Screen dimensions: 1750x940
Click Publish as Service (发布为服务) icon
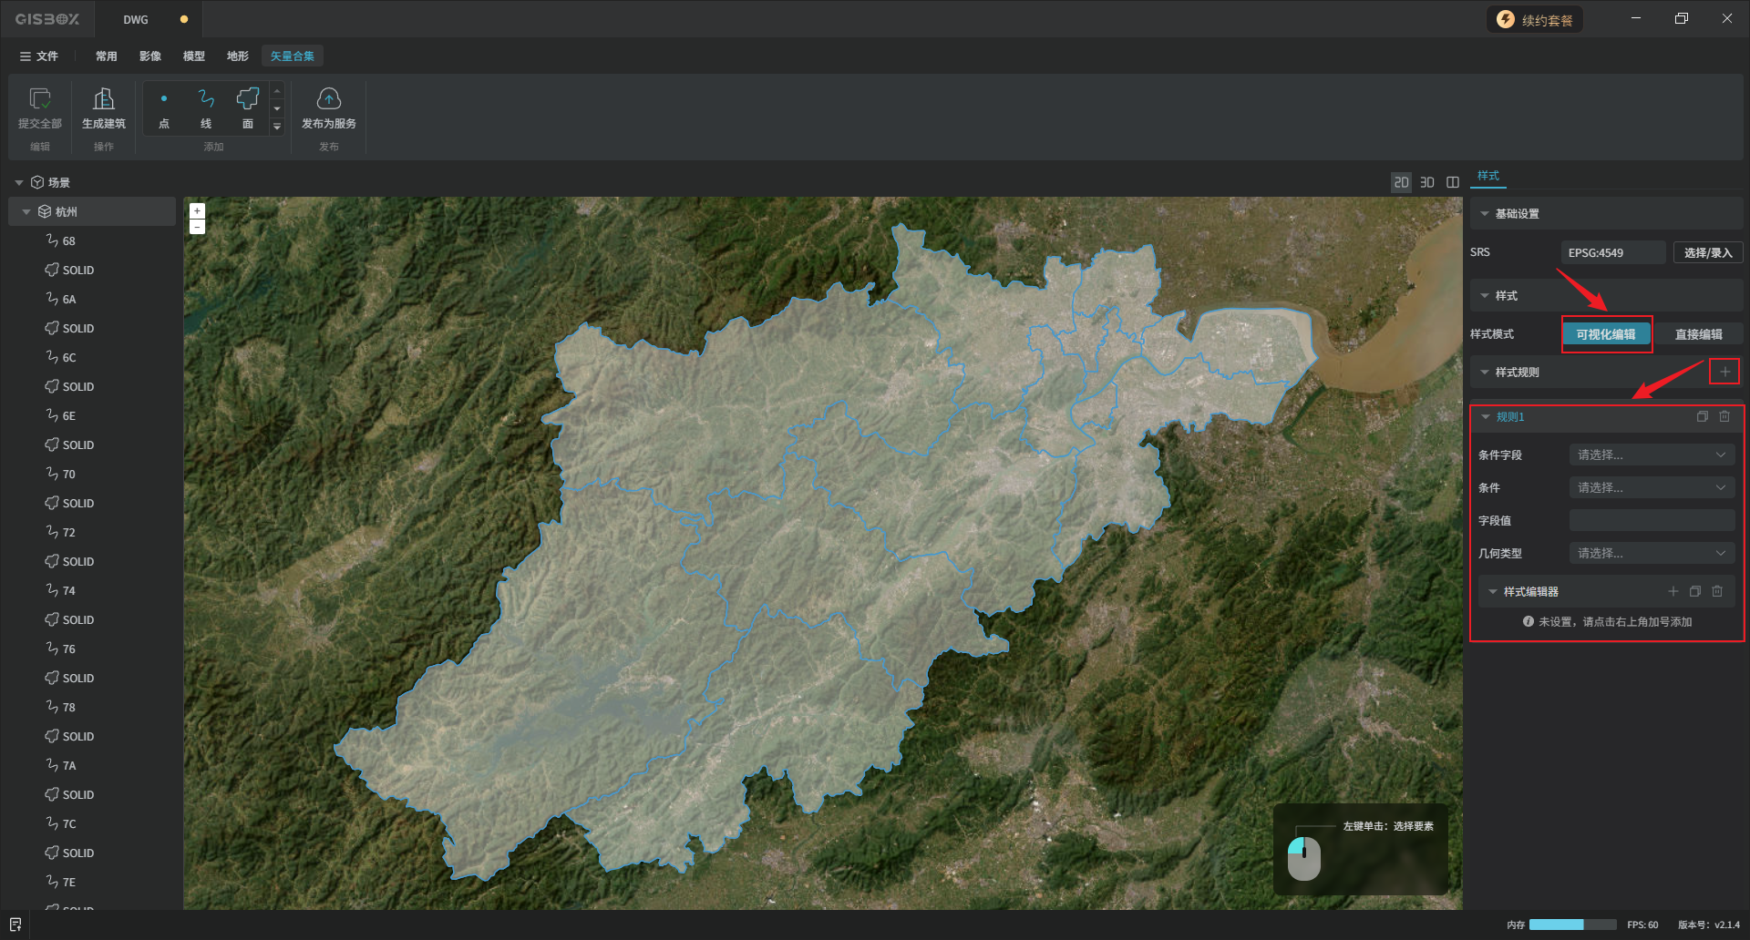[328, 99]
